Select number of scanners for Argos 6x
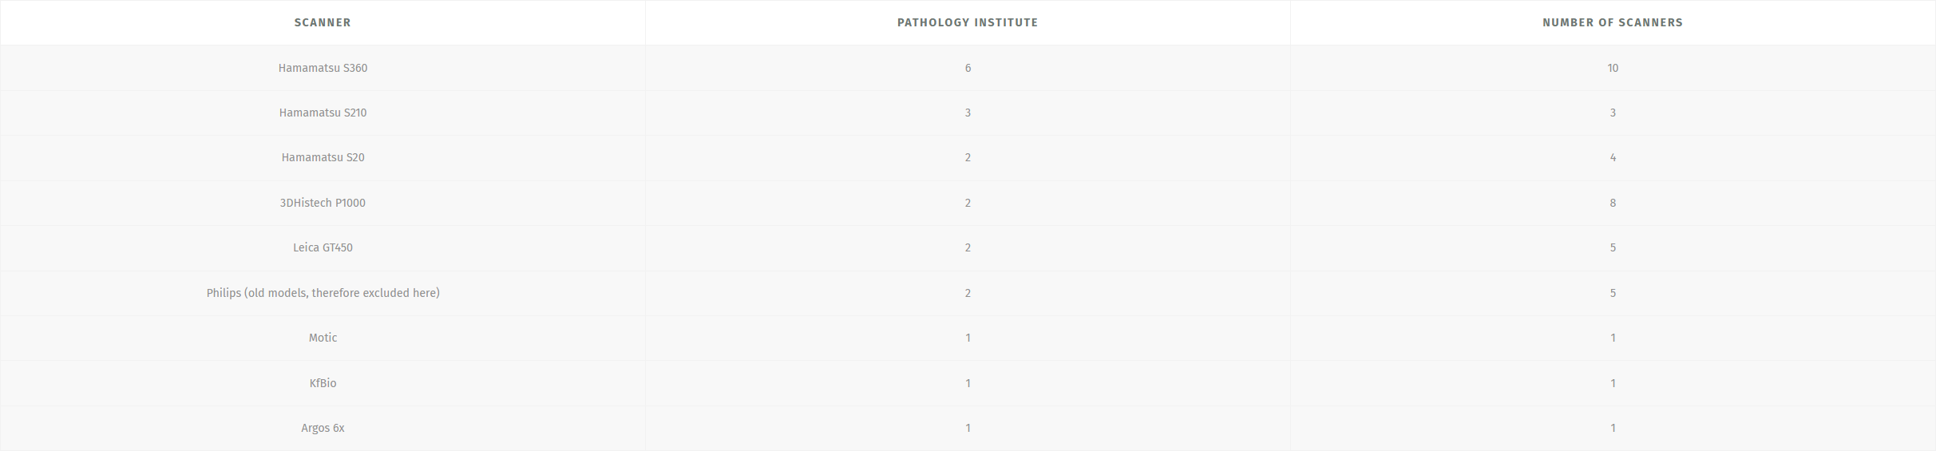This screenshot has width=1936, height=451. 1613,428
